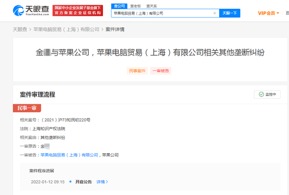Viewport: 289px width, 195px height.
Task: Toggle the 监控中 monitoring button
Action: click(x=267, y=94)
